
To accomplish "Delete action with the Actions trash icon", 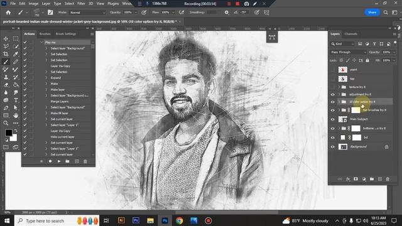I will click(85, 161).
